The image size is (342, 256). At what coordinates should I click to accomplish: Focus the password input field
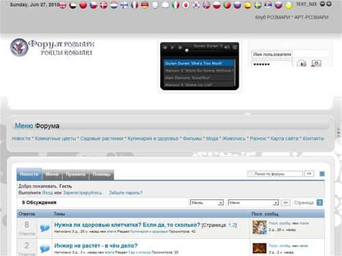point(272,63)
